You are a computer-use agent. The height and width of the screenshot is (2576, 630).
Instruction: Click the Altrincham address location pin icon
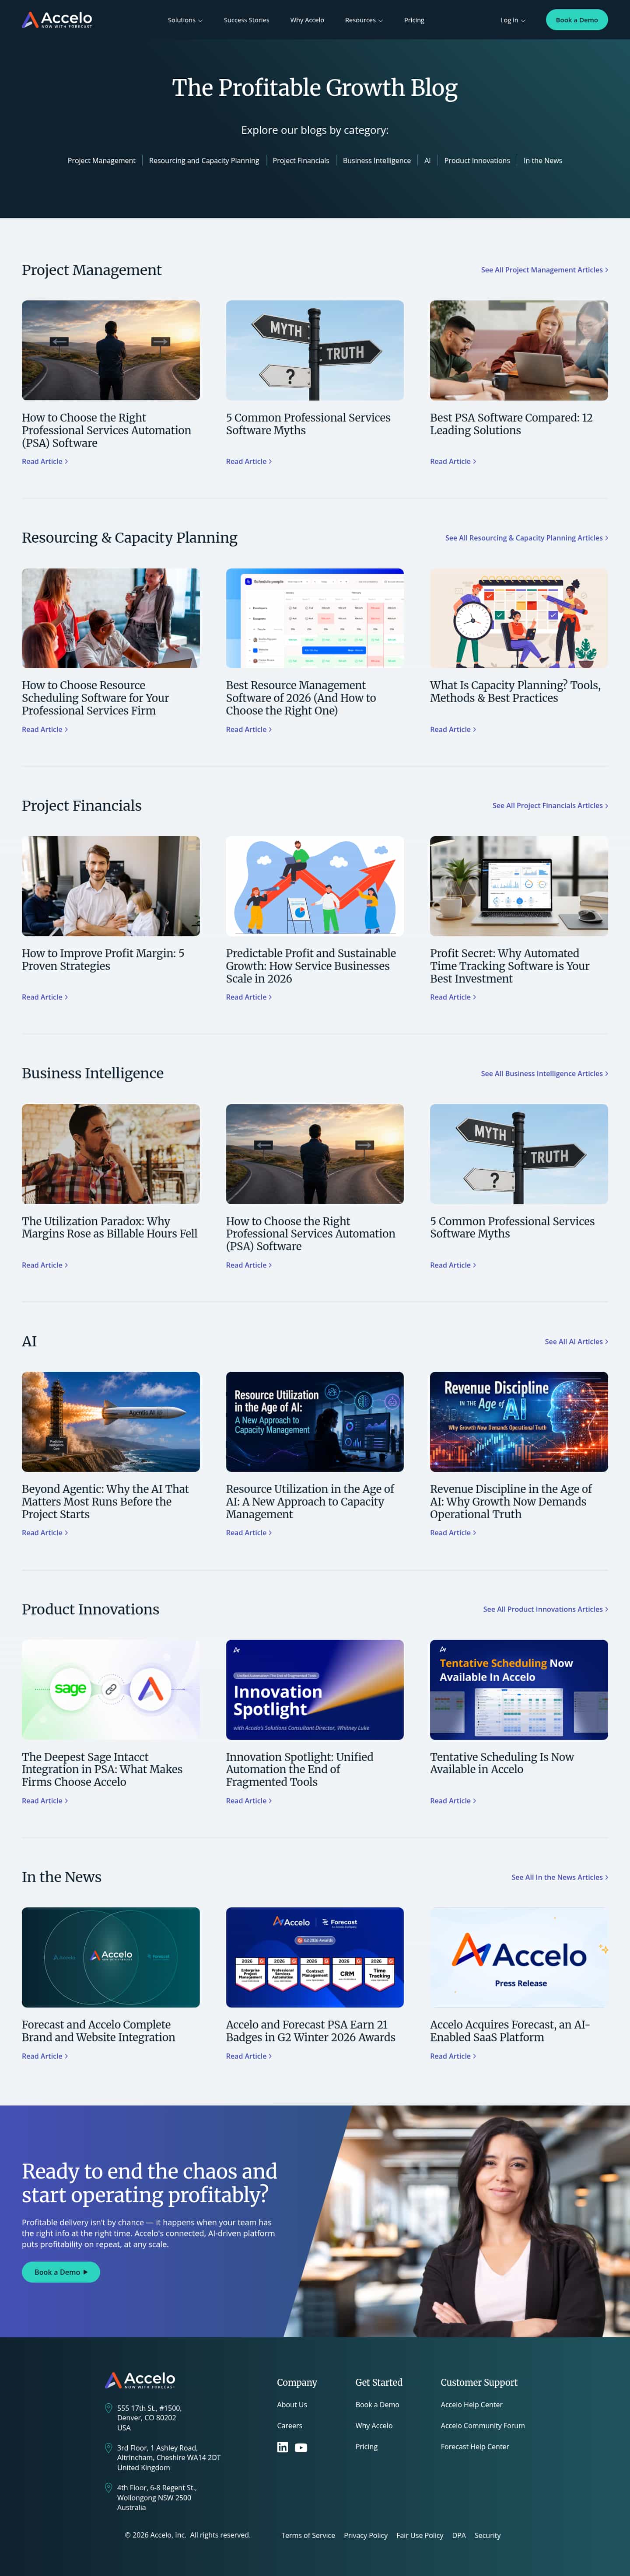pyautogui.click(x=109, y=2448)
